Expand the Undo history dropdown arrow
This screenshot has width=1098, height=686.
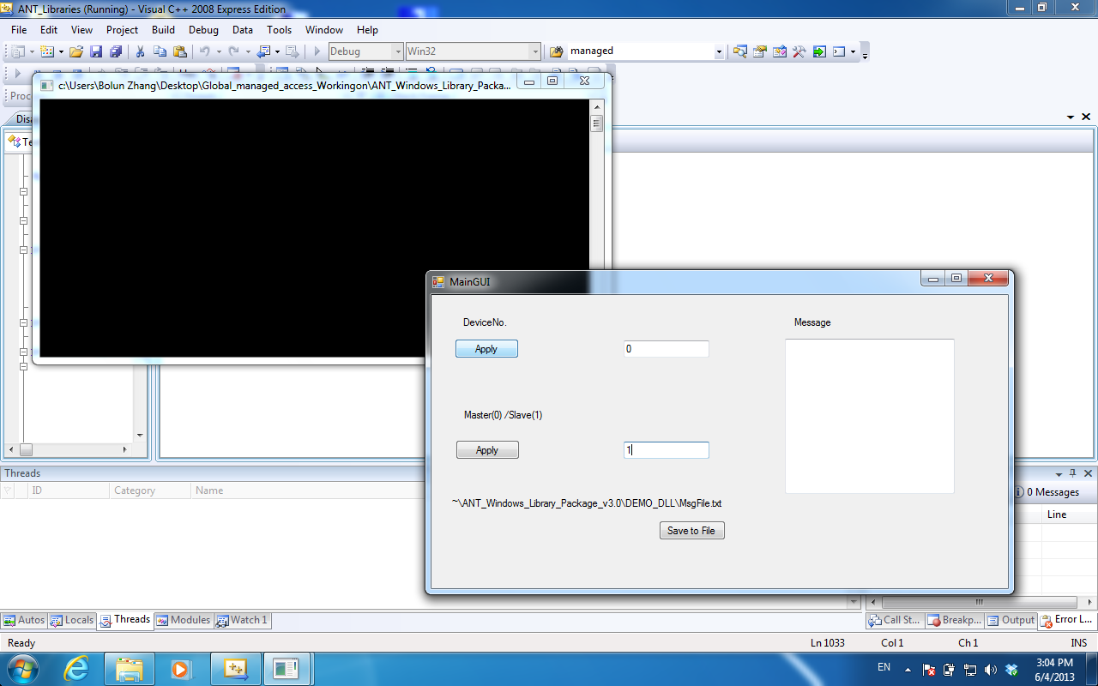coord(219,51)
